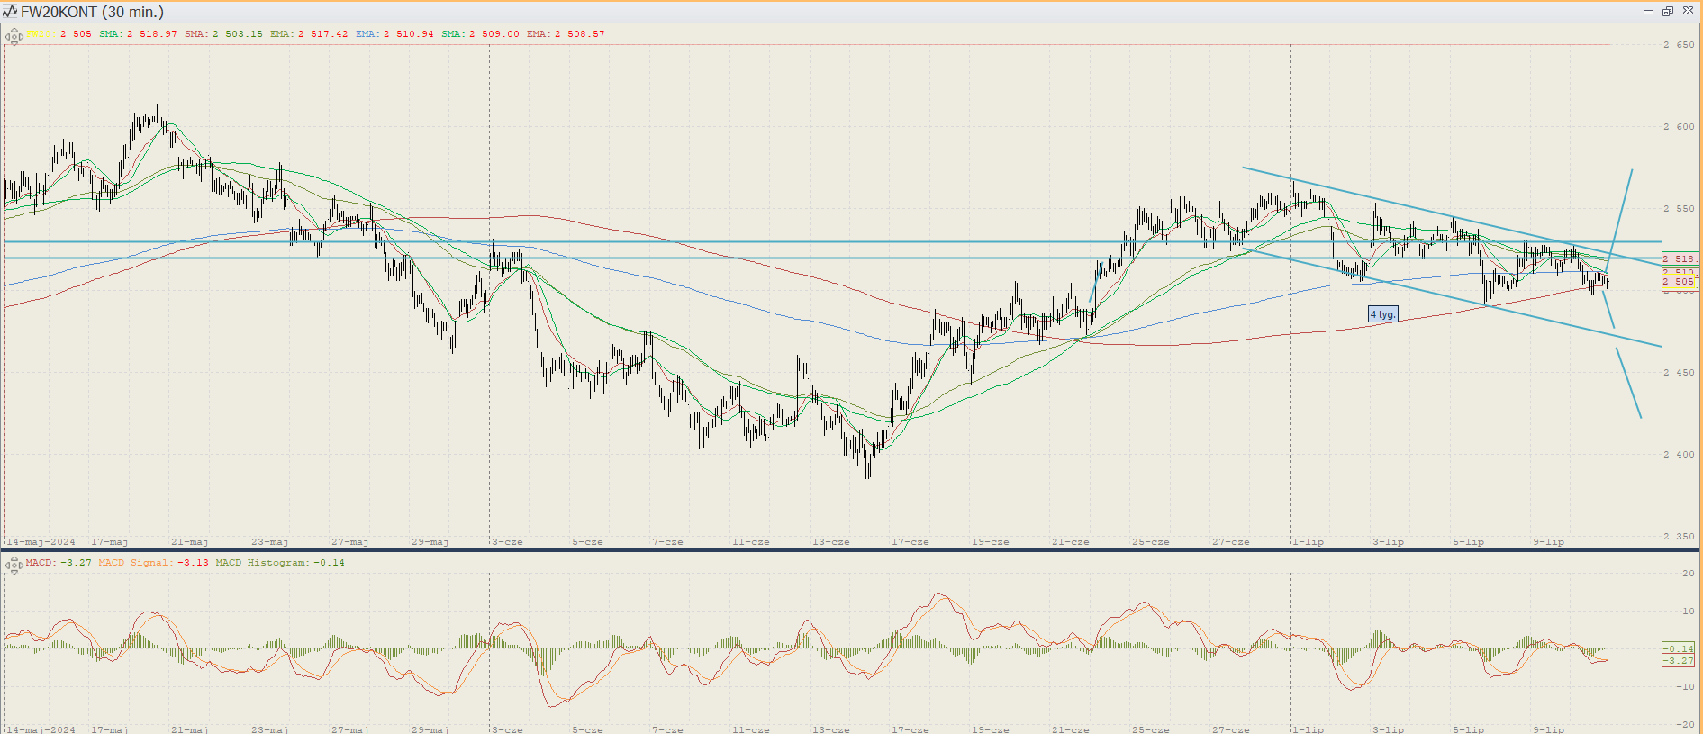This screenshot has height=734, width=1703.
Task: Grab the divider between price and MACD panels
Action: (x=851, y=550)
